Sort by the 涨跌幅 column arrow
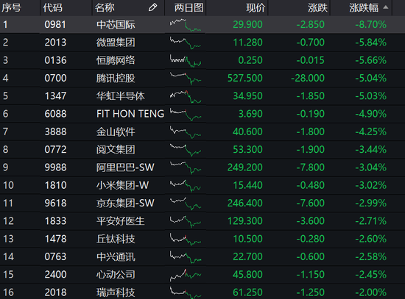 click(385, 7)
